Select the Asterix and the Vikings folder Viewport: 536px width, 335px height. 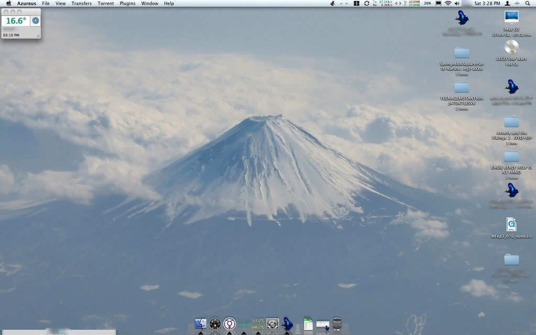pyautogui.click(x=511, y=122)
